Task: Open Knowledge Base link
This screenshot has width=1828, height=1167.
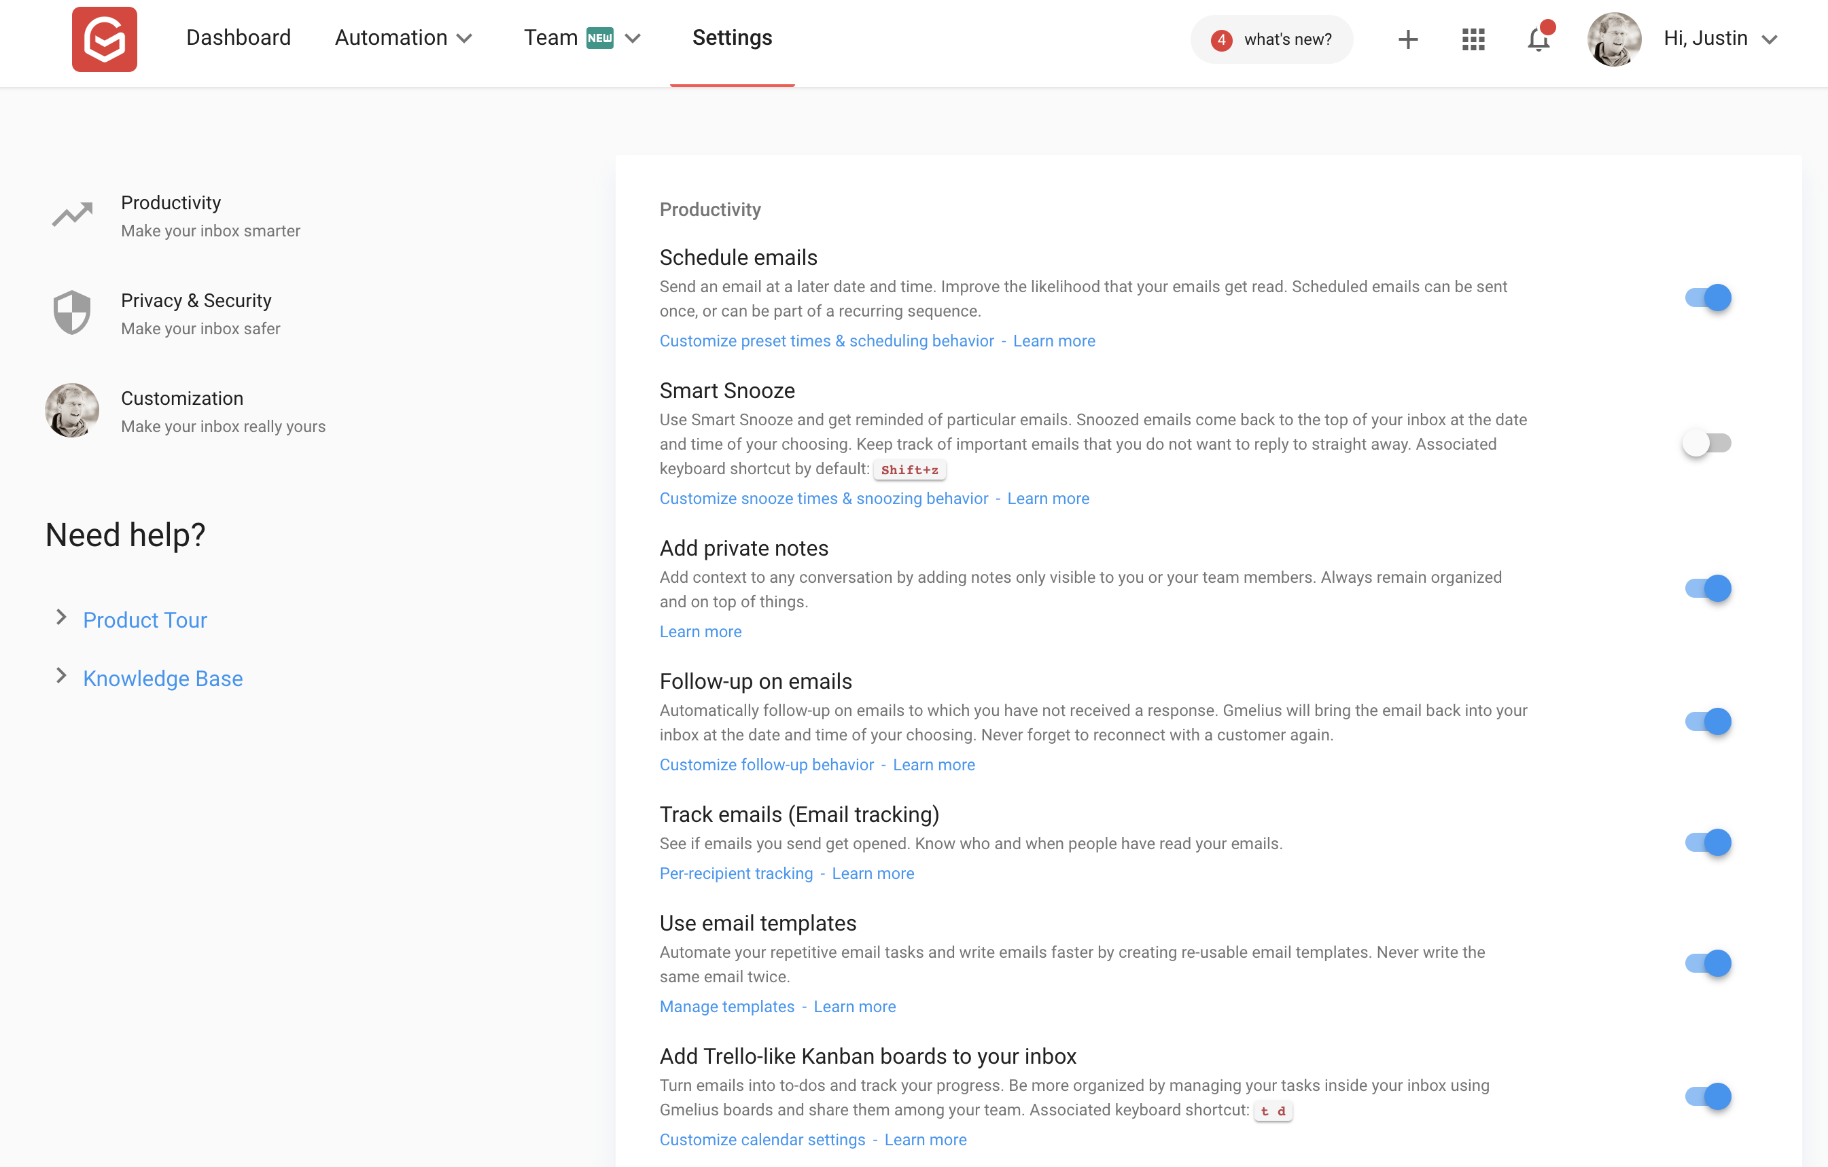Action: click(163, 679)
